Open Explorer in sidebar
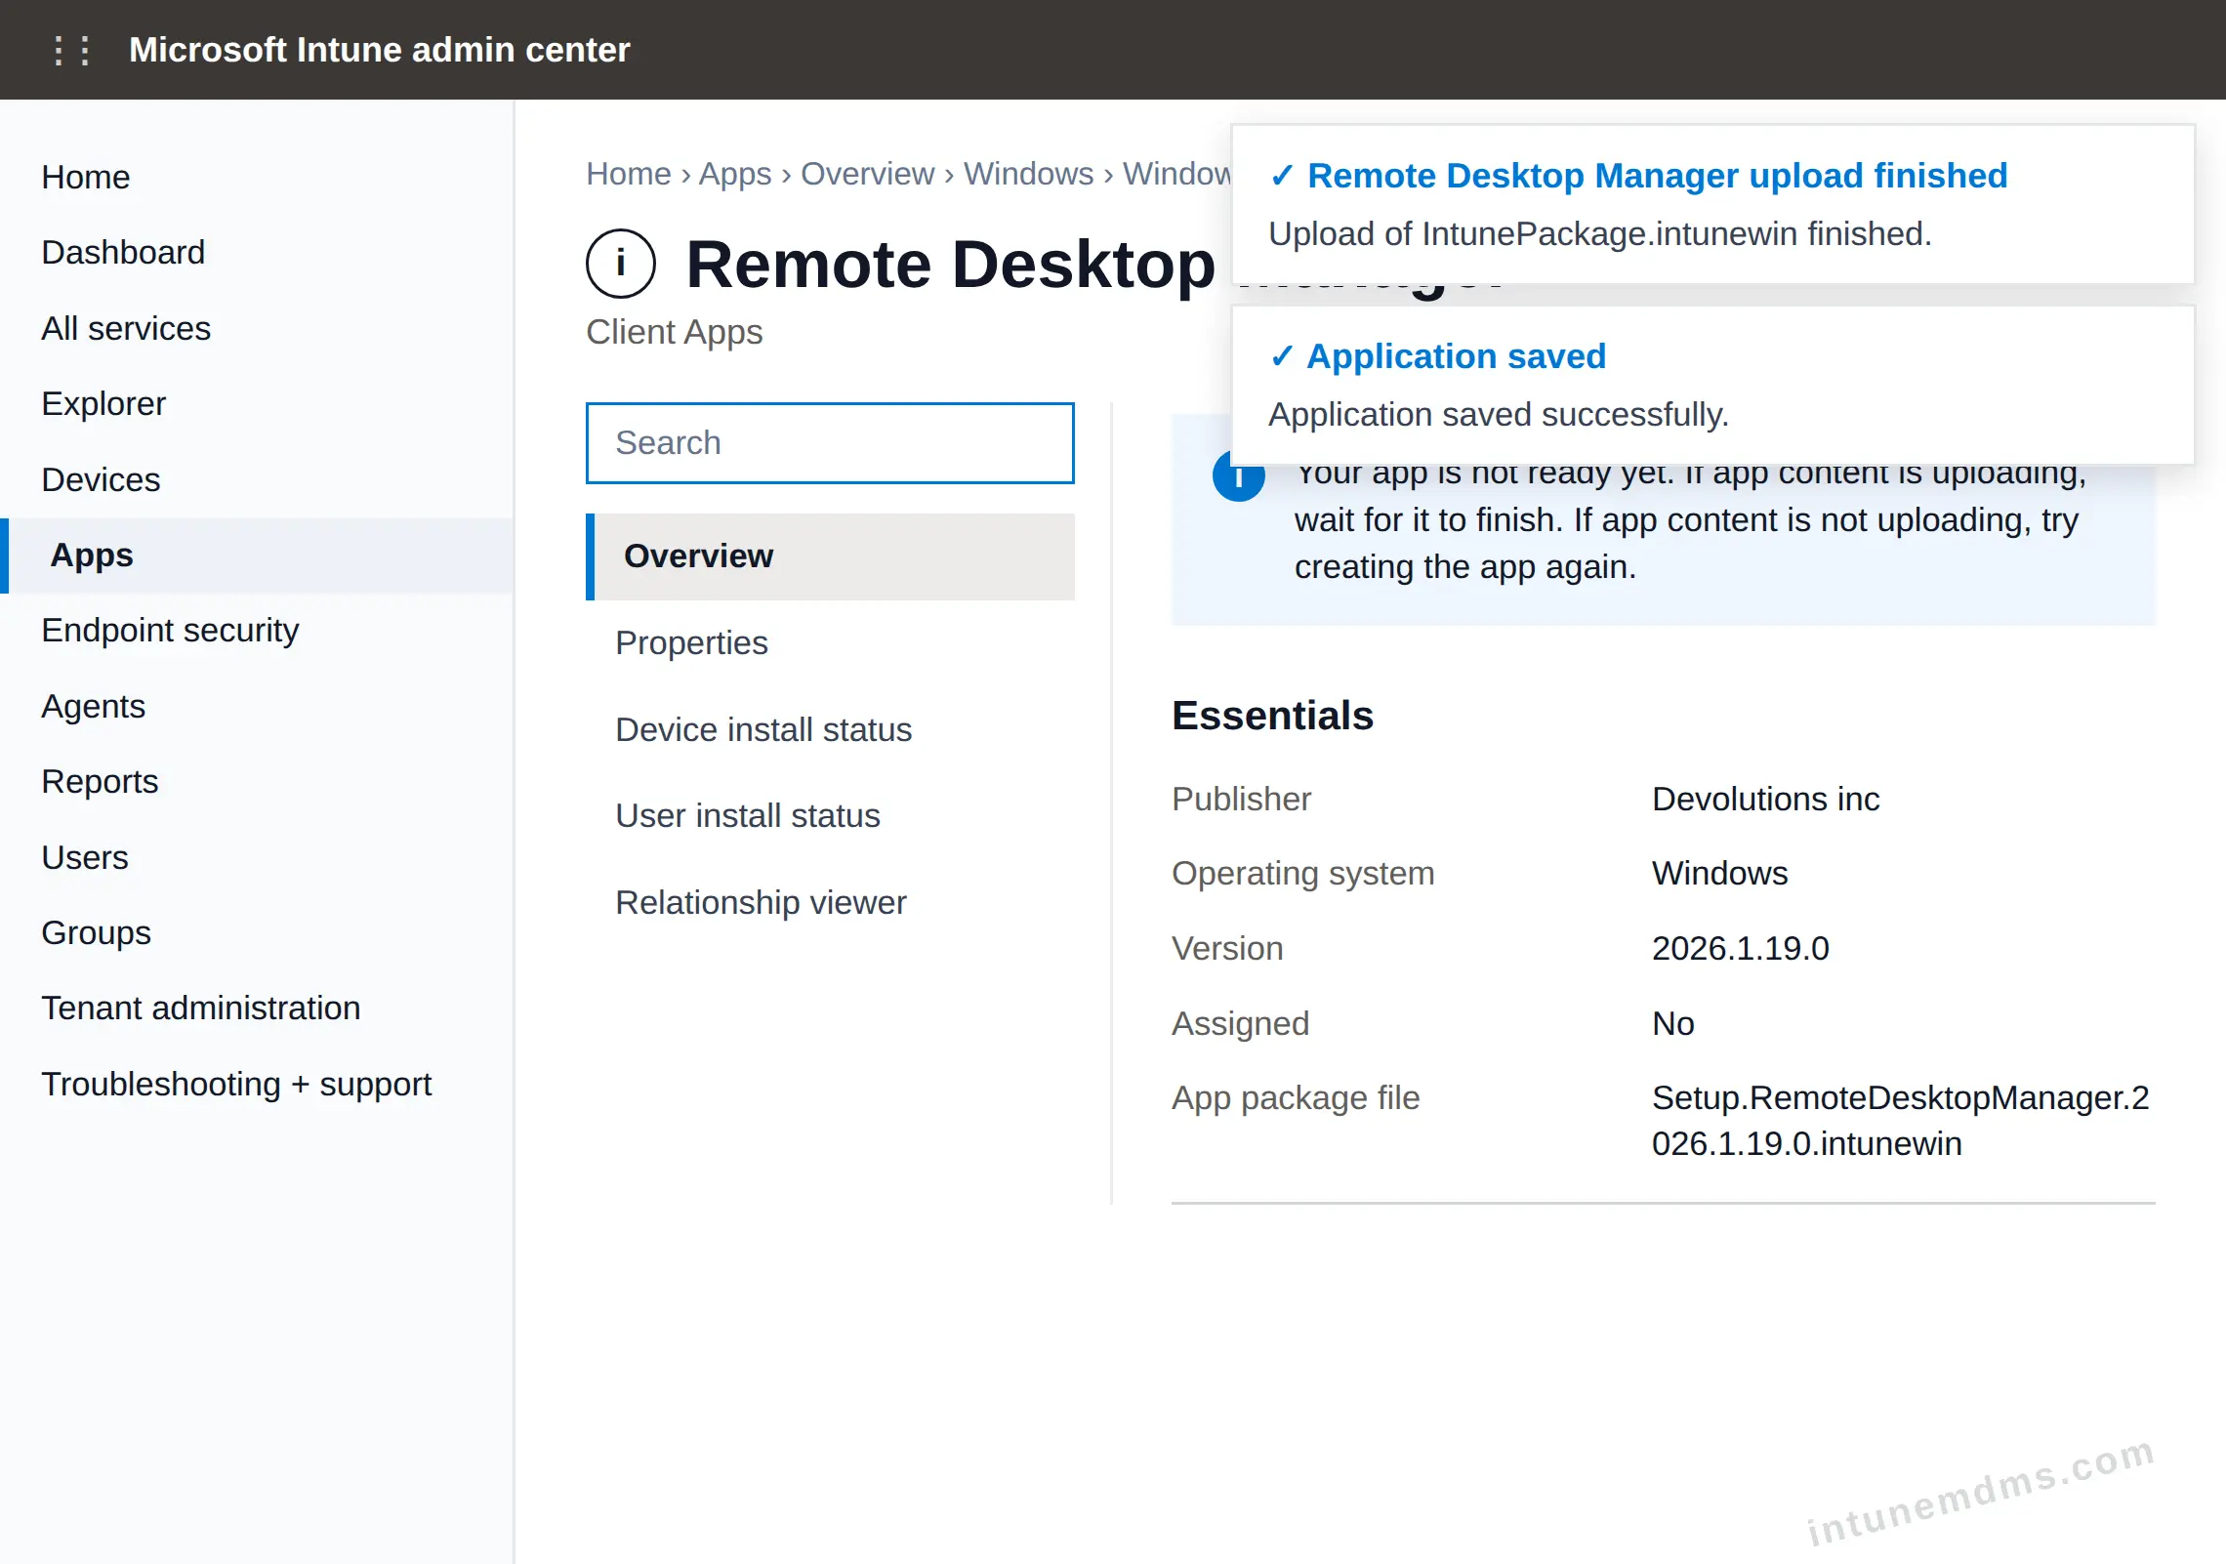This screenshot has height=1564, width=2226. click(103, 404)
